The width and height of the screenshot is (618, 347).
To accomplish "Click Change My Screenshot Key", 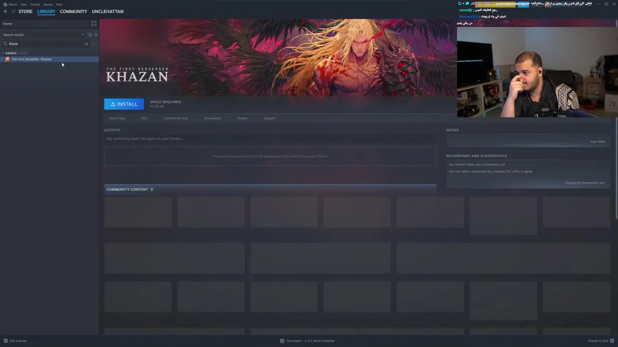I will pyautogui.click(x=585, y=183).
